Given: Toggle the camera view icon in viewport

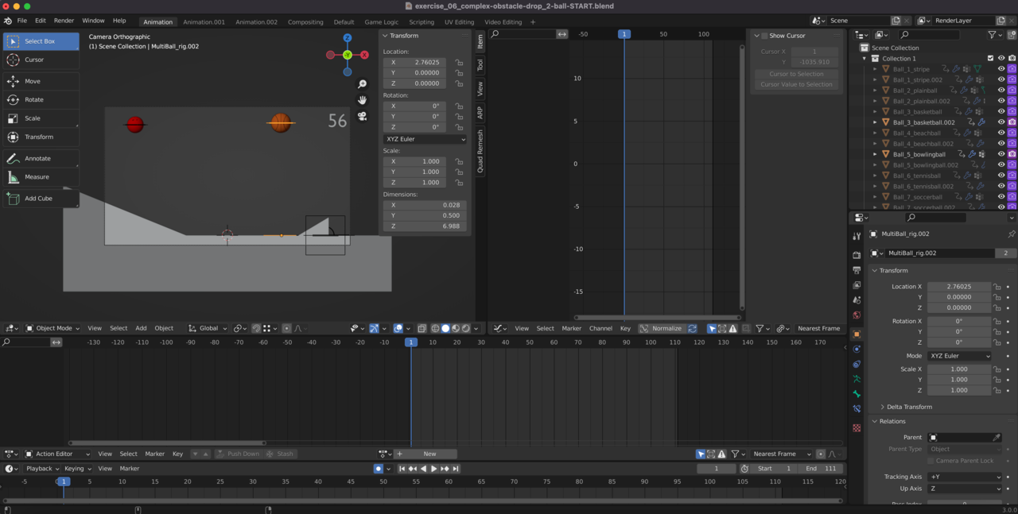Looking at the screenshot, I should tap(363, 116).
